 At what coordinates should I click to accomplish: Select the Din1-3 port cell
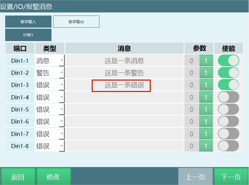(20, 85)
